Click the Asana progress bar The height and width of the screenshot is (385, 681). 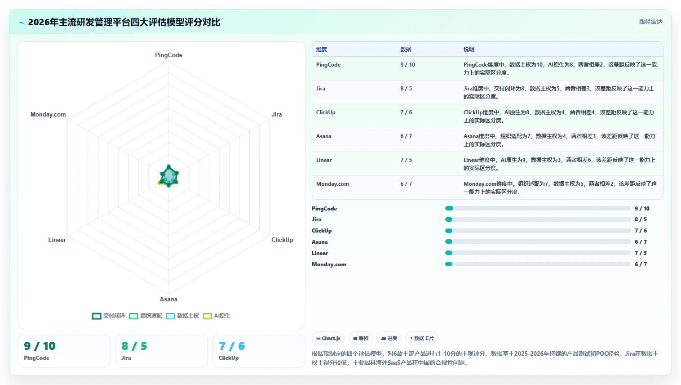click(538, 242)
